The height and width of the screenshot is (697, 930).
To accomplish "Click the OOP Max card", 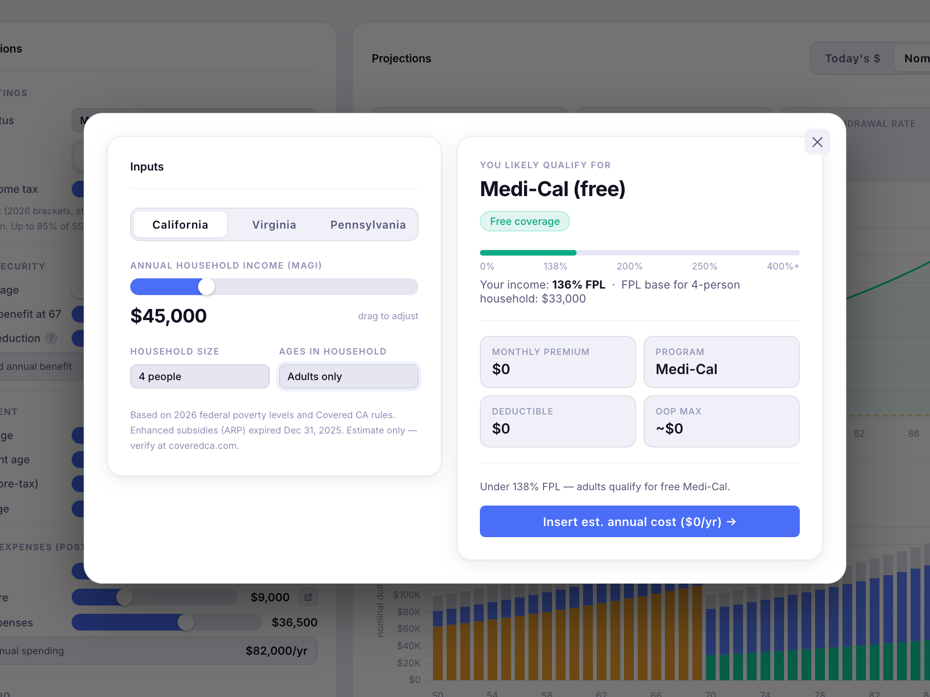I will 721,421.
